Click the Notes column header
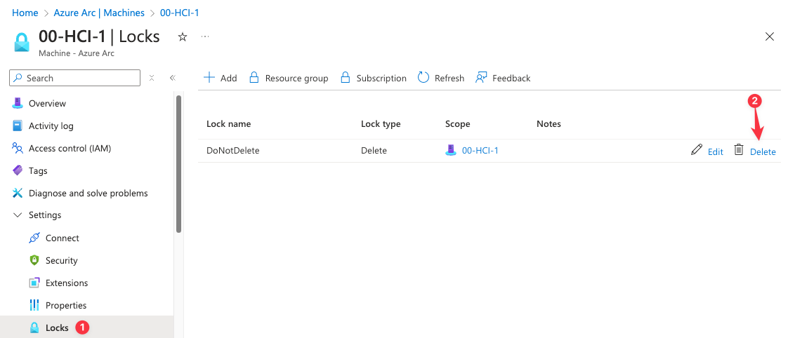Screen dimensions: 795x338 pos(548,124)
